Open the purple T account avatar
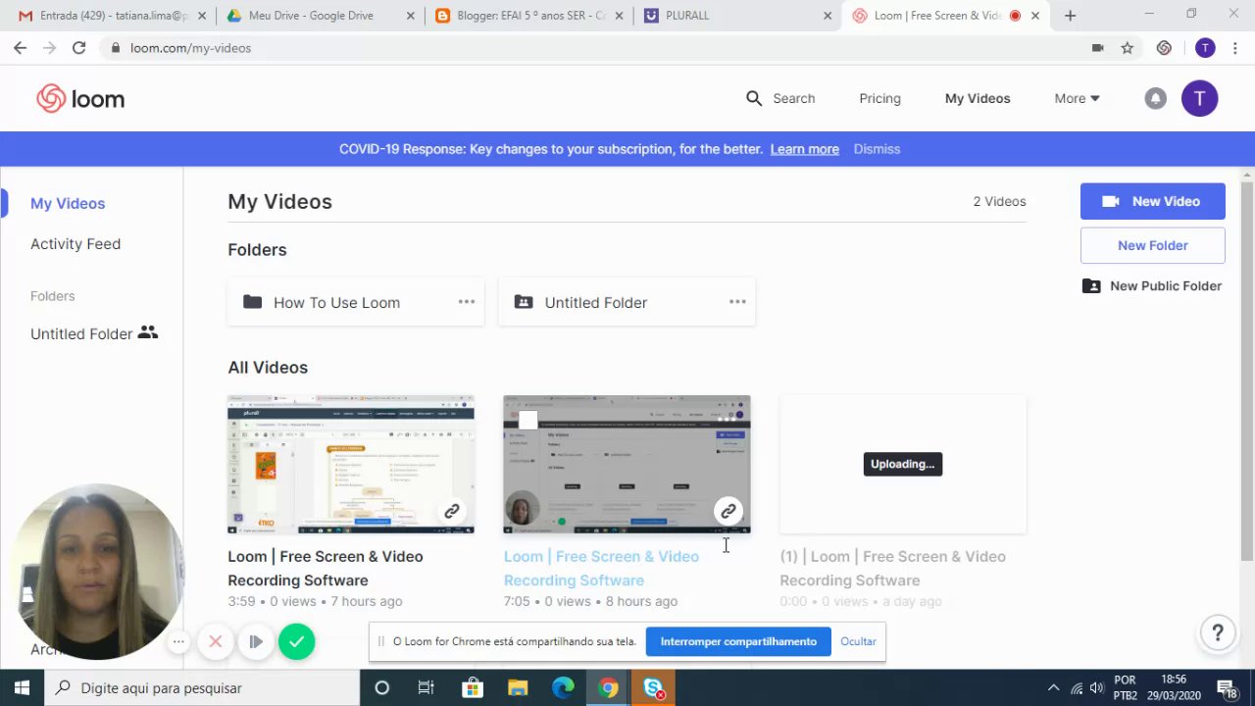 tap(1199, 98)
